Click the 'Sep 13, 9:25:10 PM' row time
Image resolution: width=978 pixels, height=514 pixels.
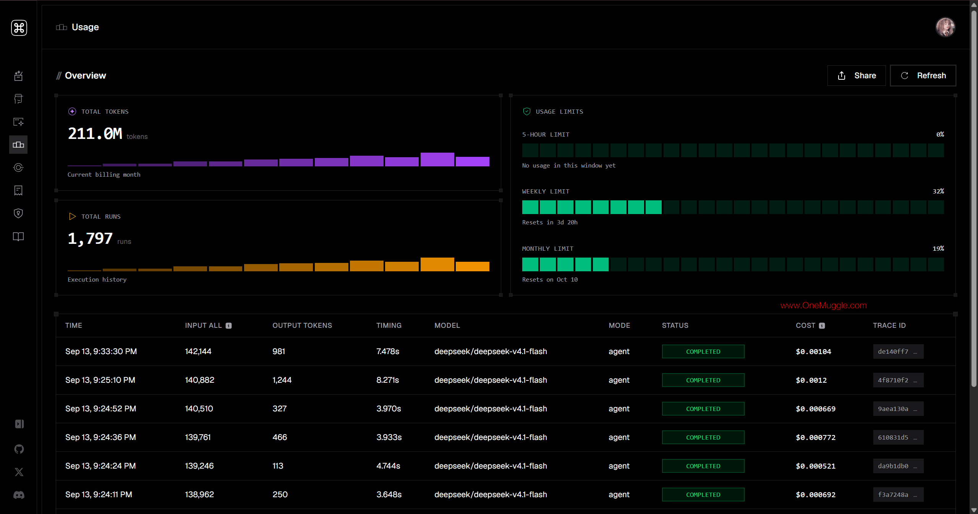[100, 380]
